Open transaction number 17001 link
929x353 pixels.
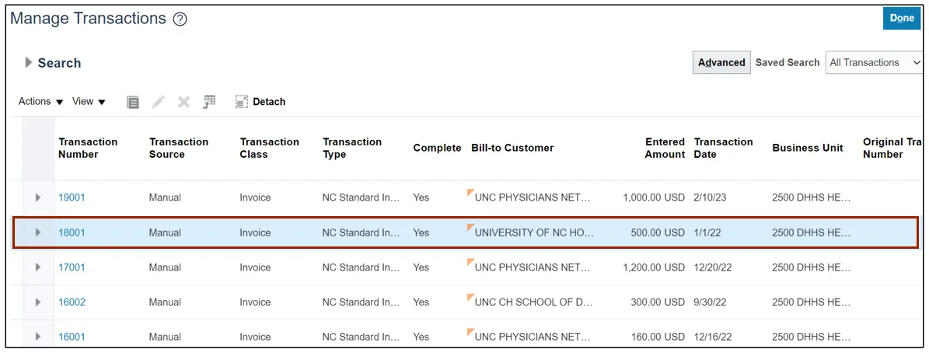click(x=72, y=267)
